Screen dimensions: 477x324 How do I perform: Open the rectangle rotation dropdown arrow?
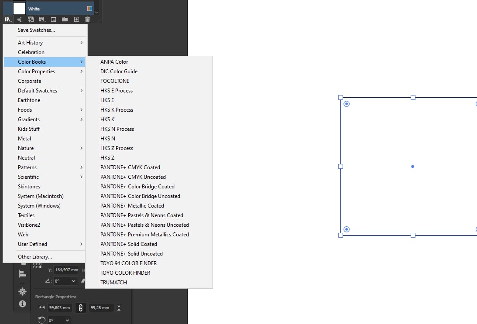pos(68,320)
